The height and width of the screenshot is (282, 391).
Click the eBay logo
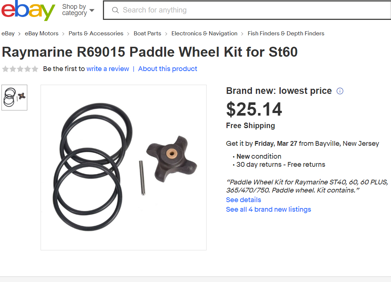point(28,10)
